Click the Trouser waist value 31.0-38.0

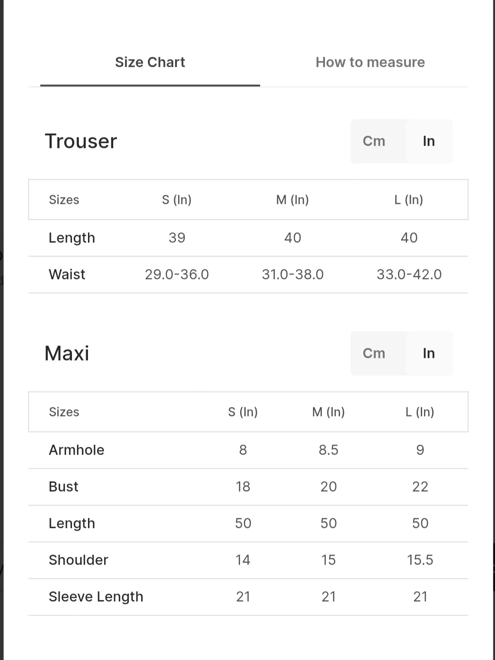[x=292, y=275]
